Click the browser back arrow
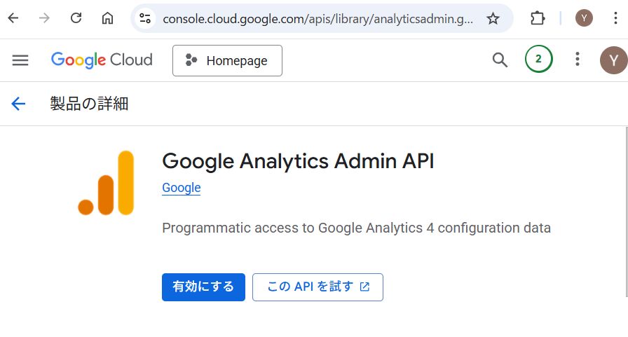Viewport: 628px width, 337px height. pos(13,18)
